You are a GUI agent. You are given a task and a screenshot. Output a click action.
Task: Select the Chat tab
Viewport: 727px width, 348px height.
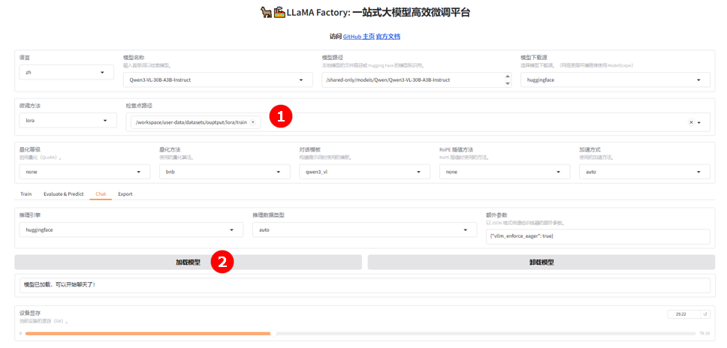click(101, 194)
